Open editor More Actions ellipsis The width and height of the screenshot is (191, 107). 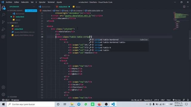pyautogui.click(x=188, y=7)
